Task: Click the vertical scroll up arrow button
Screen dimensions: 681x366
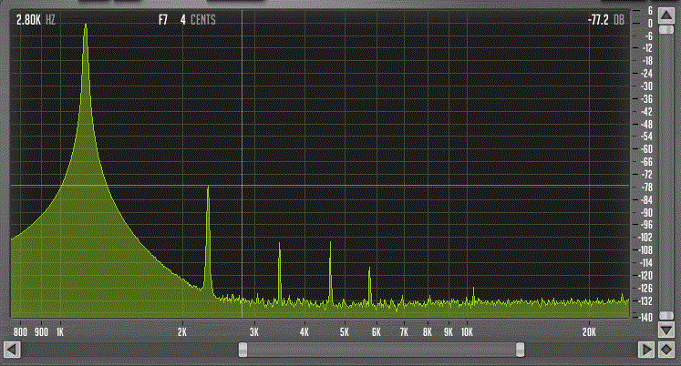Action: [666, 16]
